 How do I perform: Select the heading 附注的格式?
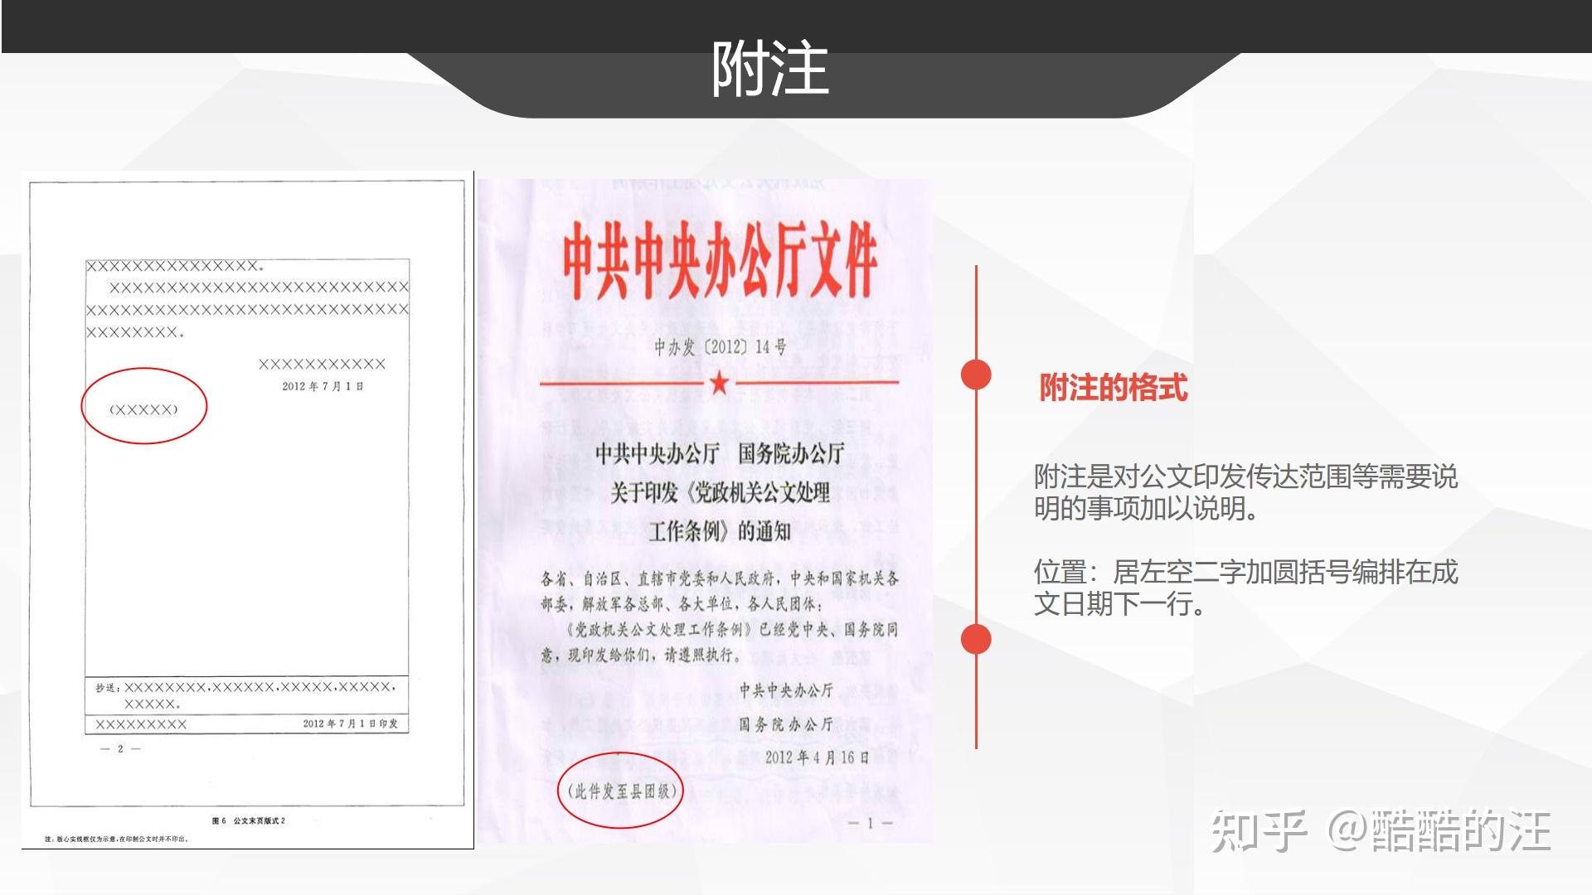point(1114,388)
